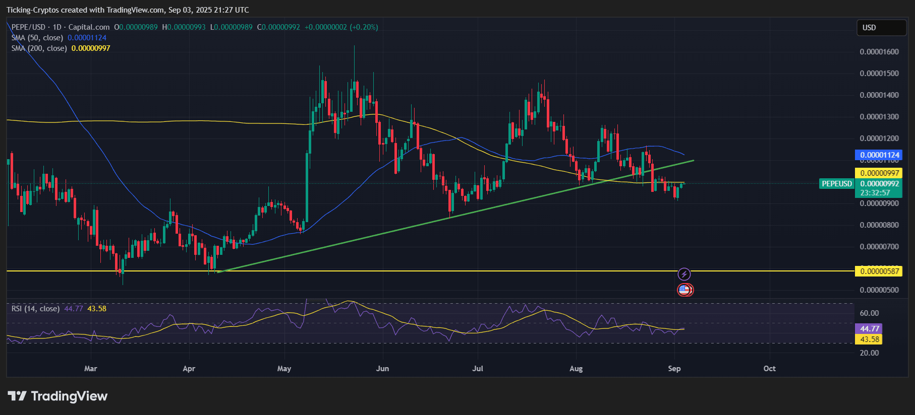Click the Ticking-Cryptos created with TradingView.com caption
The image size is (915, 415).
click(128, 10)
